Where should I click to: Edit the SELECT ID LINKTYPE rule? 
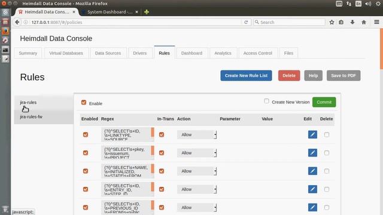pos(312,134)
